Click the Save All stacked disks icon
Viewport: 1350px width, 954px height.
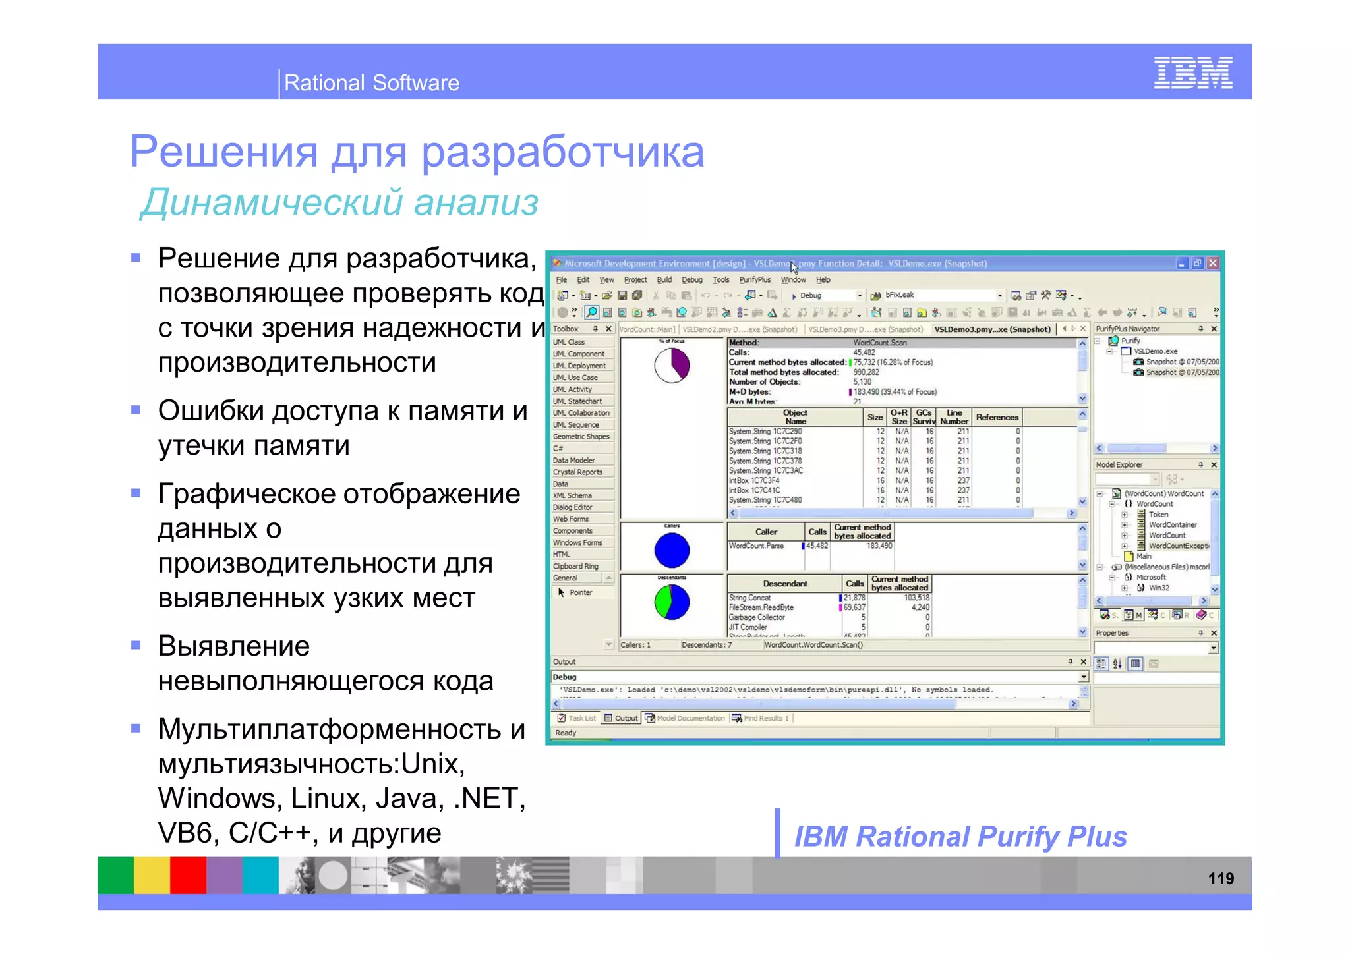(x=637, y=296)
